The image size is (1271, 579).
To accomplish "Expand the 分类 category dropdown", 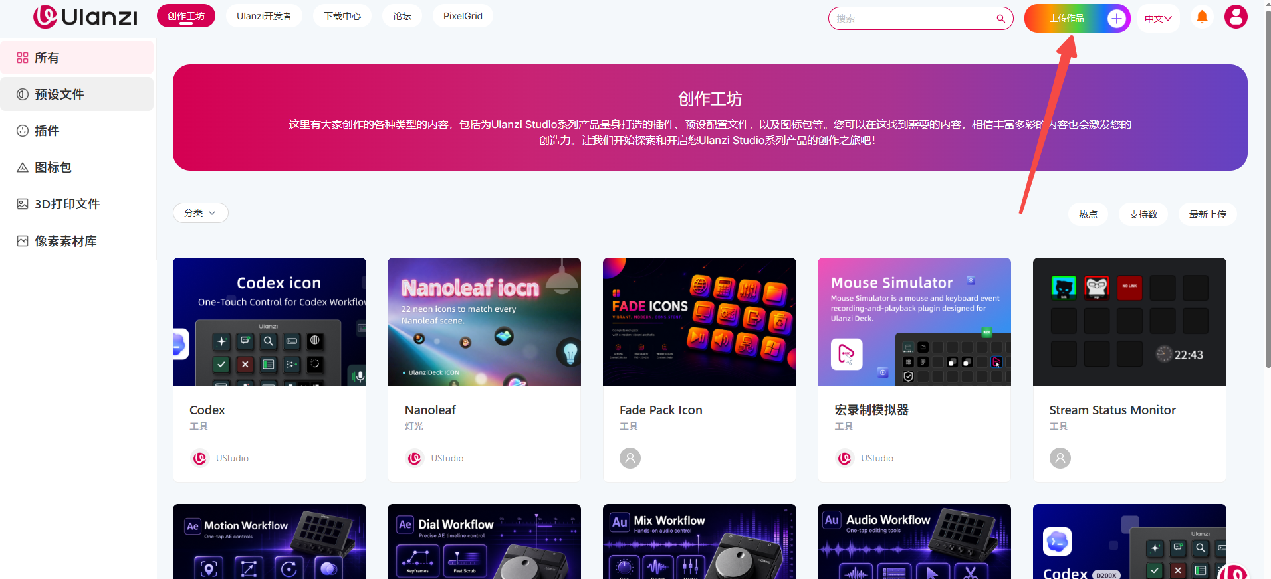I will [201, 213].
